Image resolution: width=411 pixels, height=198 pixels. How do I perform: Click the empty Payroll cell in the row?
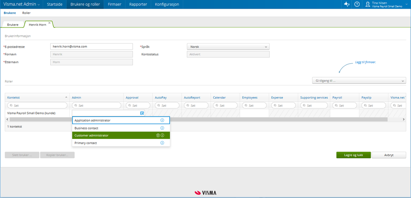344,113
